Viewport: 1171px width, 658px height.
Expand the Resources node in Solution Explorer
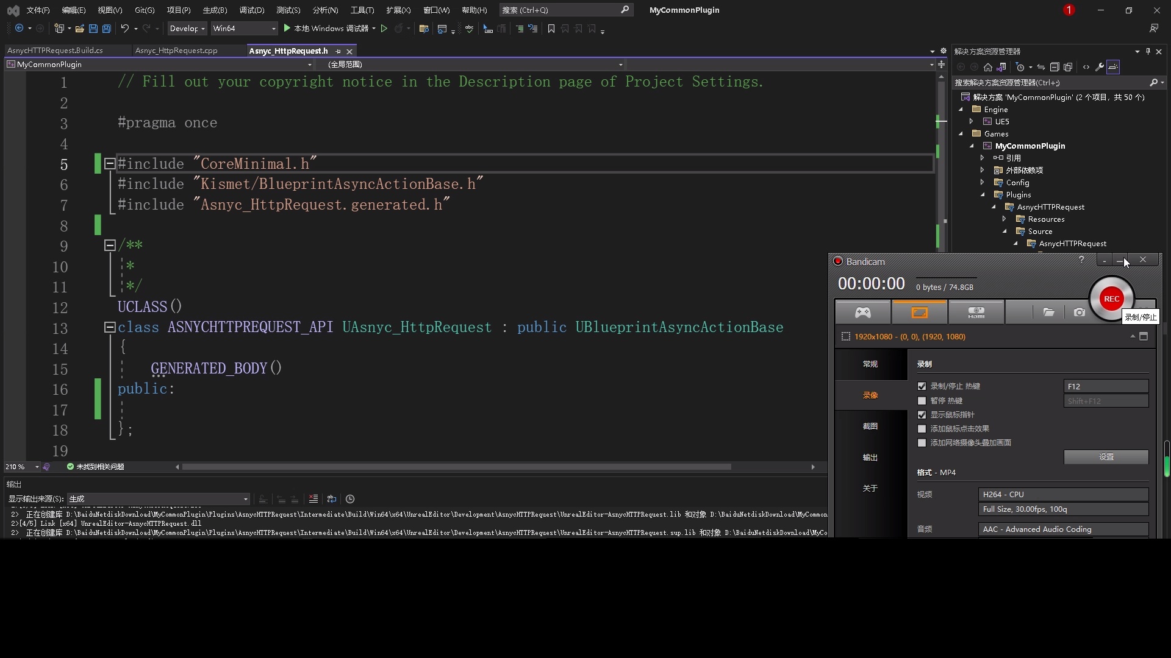(1005, 219)
